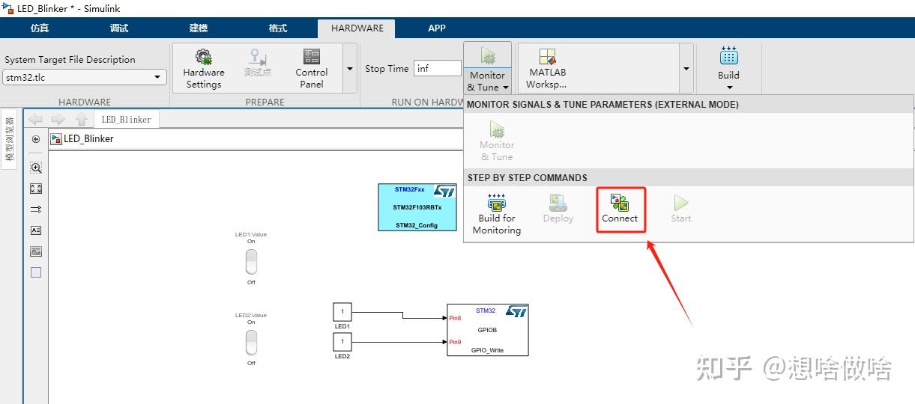Click the greyed 测试点 test point icon
Image resolution: width=915 pixels, height=404 pixels.
tap(258, 64)
